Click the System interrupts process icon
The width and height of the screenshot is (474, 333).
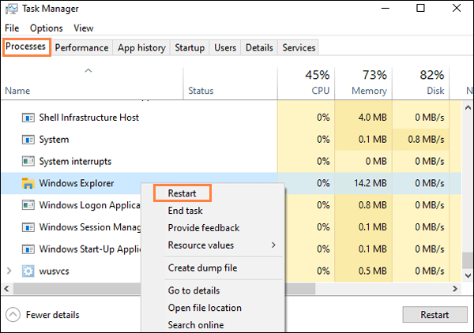tap(28, 161)
